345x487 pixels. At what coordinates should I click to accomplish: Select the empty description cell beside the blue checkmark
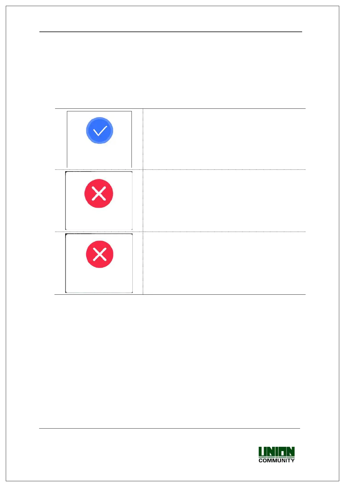coord(224,139)
